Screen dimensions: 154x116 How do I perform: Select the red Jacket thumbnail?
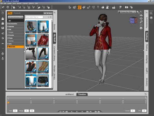(x=43, y=40)
